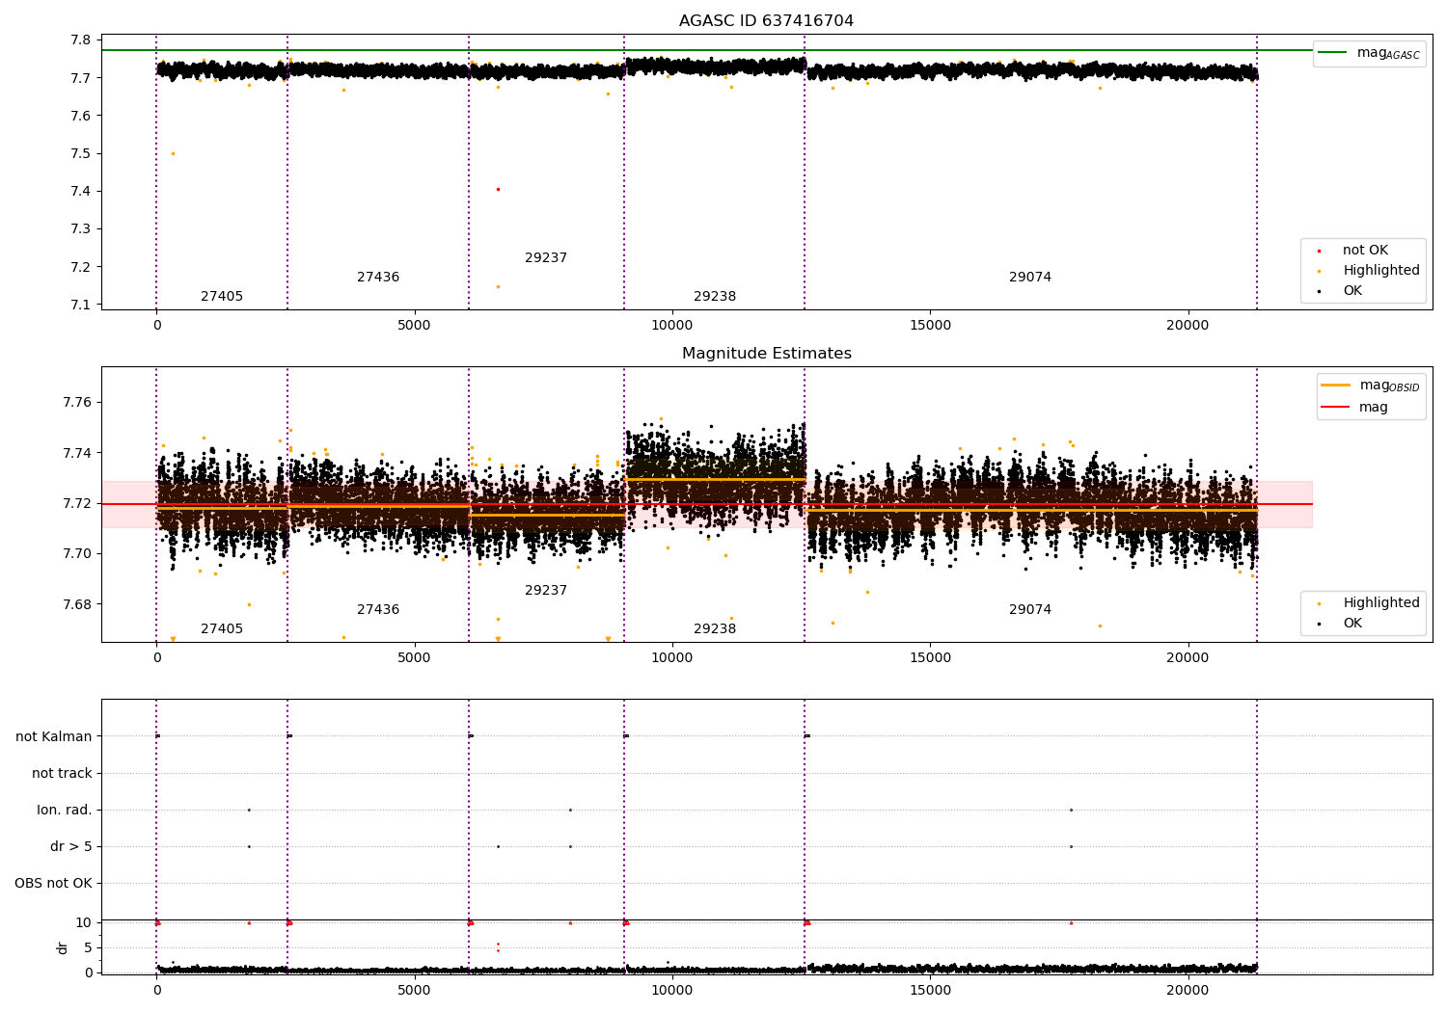The width and height of the screenshot is (1447, 1012).
Task: Click obsid label 29237 in Magnitude Estimates plot
Action: tap(546, 590)
